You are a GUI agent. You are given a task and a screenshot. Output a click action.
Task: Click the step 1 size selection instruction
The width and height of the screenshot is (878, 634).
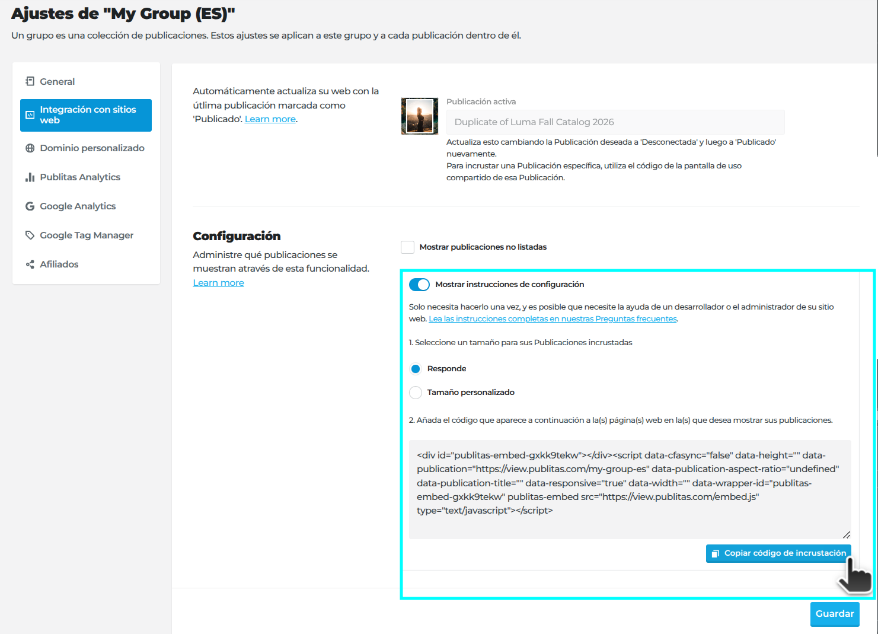521,343
